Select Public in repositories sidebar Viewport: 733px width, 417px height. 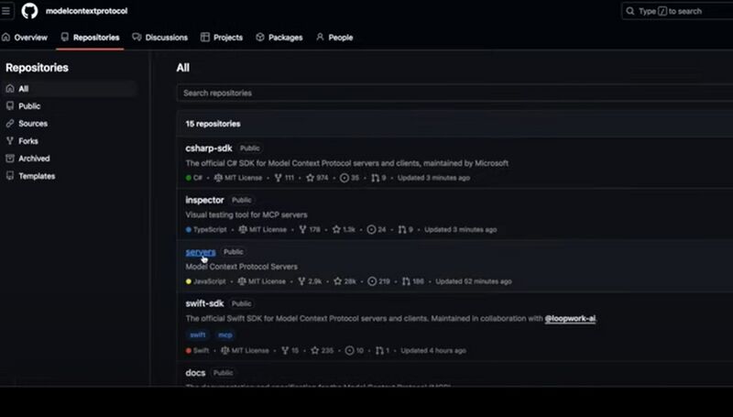coord(29,106)
